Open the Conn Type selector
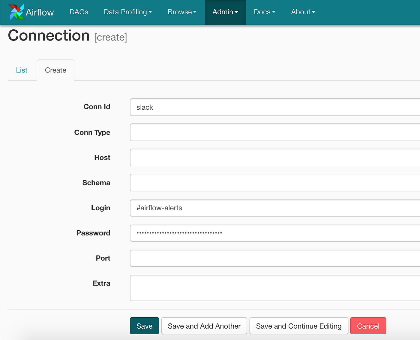Image resolution: width=420 pixels, height=340 pixels. 275,132
